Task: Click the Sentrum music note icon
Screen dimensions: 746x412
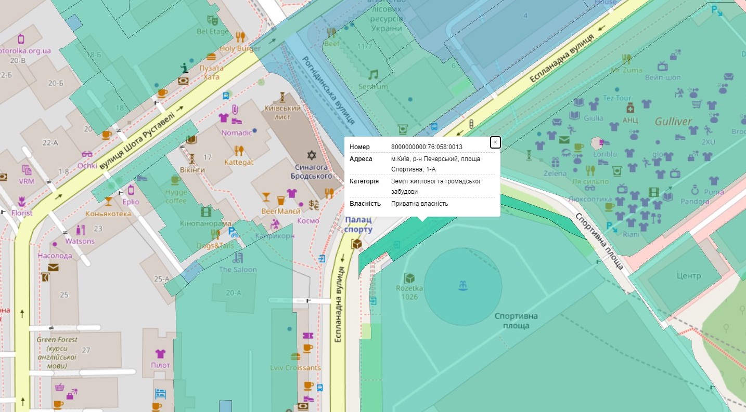Action: click(x=373, y=74)
